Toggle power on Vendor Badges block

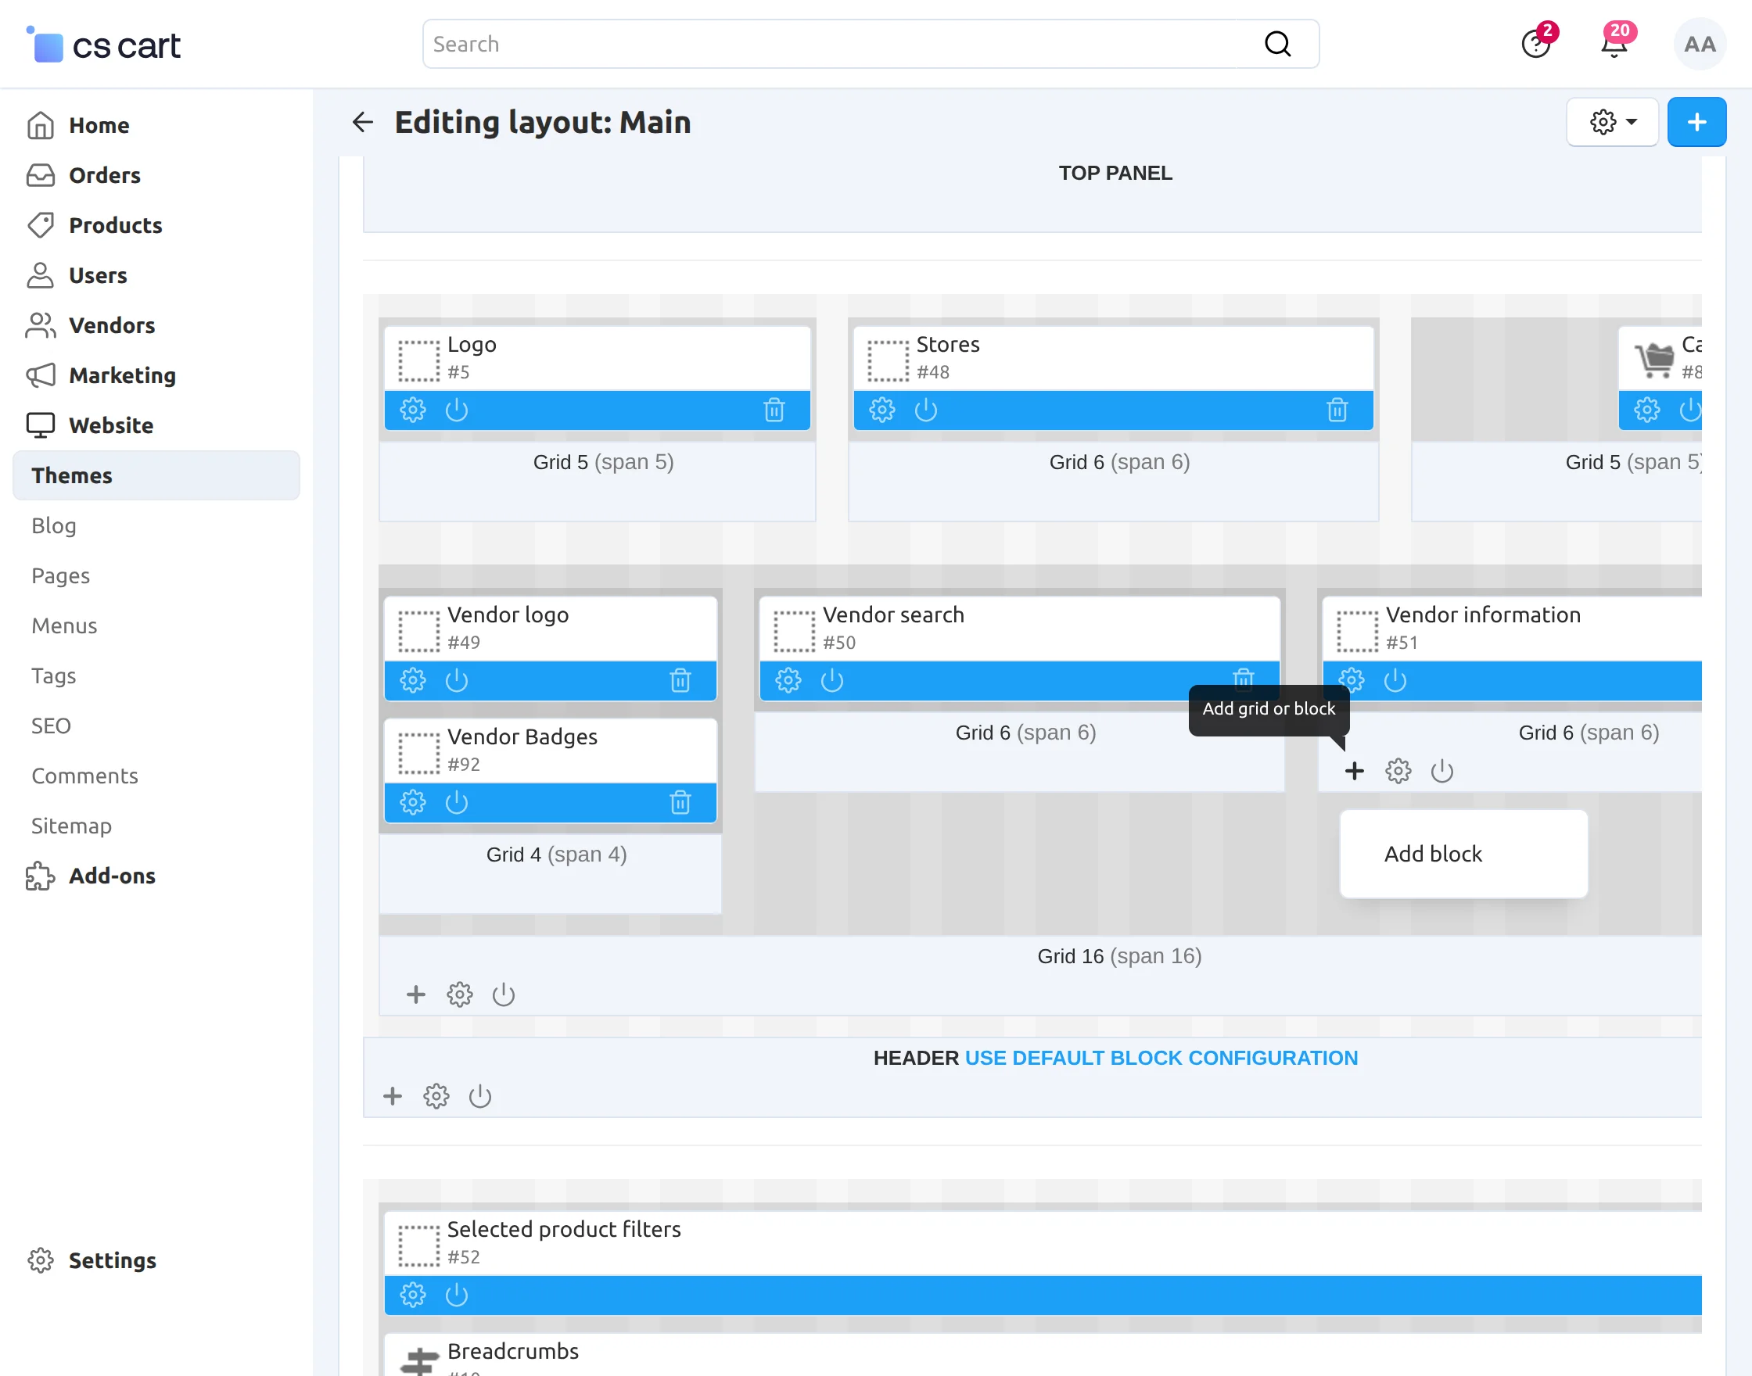456,802
